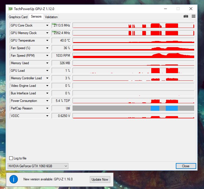
Task: Click the Util PerfCap value
Action: 61,108
